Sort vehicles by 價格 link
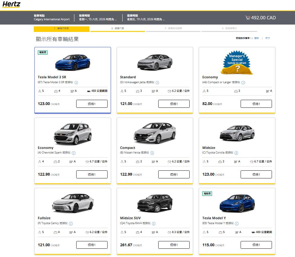Screen dimensions: 295x257 coord(256,38)
